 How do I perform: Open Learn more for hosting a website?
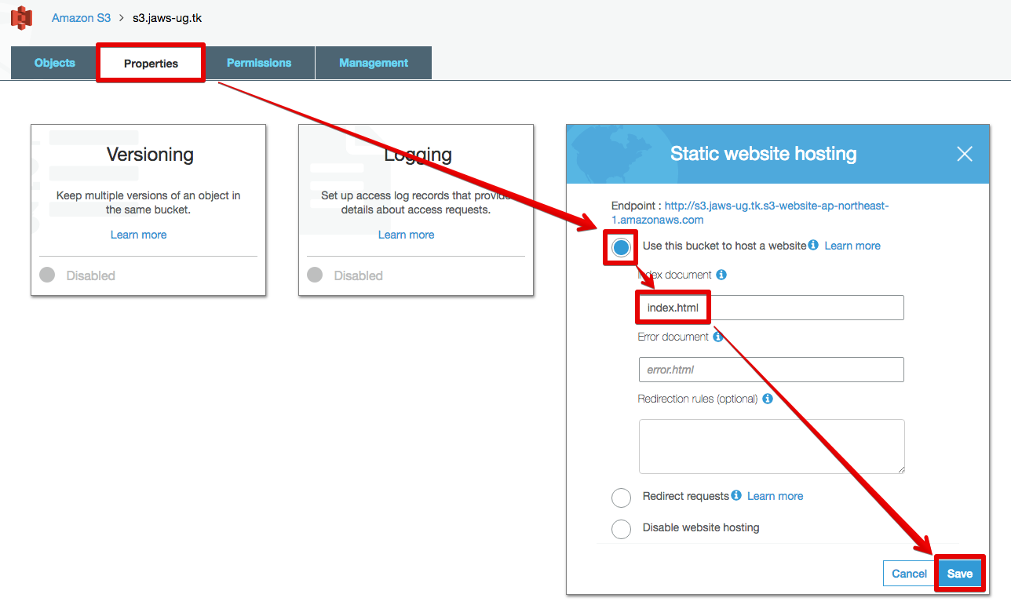click(852, 246)
